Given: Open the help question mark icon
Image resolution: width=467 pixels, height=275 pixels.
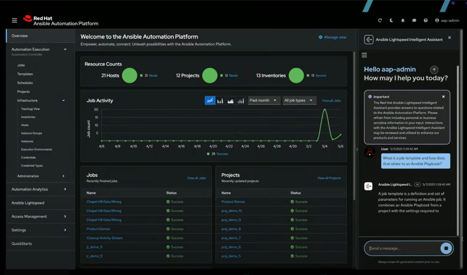Looking at the screenshot, I should [x=425, y=21].
